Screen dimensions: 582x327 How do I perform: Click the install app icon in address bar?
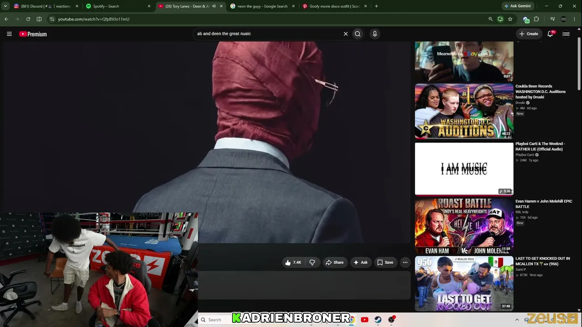pos(500,19)
